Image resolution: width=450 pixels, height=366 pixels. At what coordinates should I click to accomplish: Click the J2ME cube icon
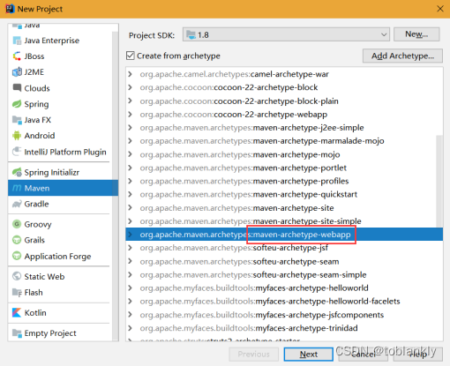(x=17, y=72)
